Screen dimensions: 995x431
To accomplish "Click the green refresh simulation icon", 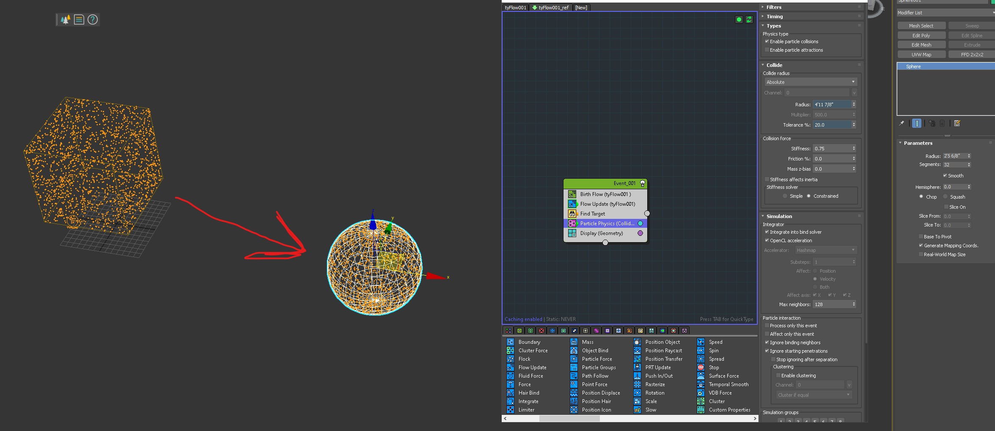I will (x=749, y=19).
